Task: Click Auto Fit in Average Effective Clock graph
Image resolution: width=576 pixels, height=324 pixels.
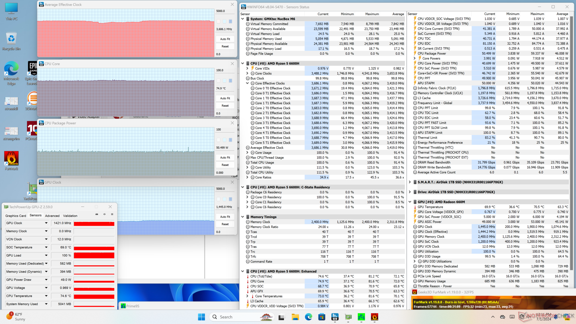Action: click(x=225, y=39)
